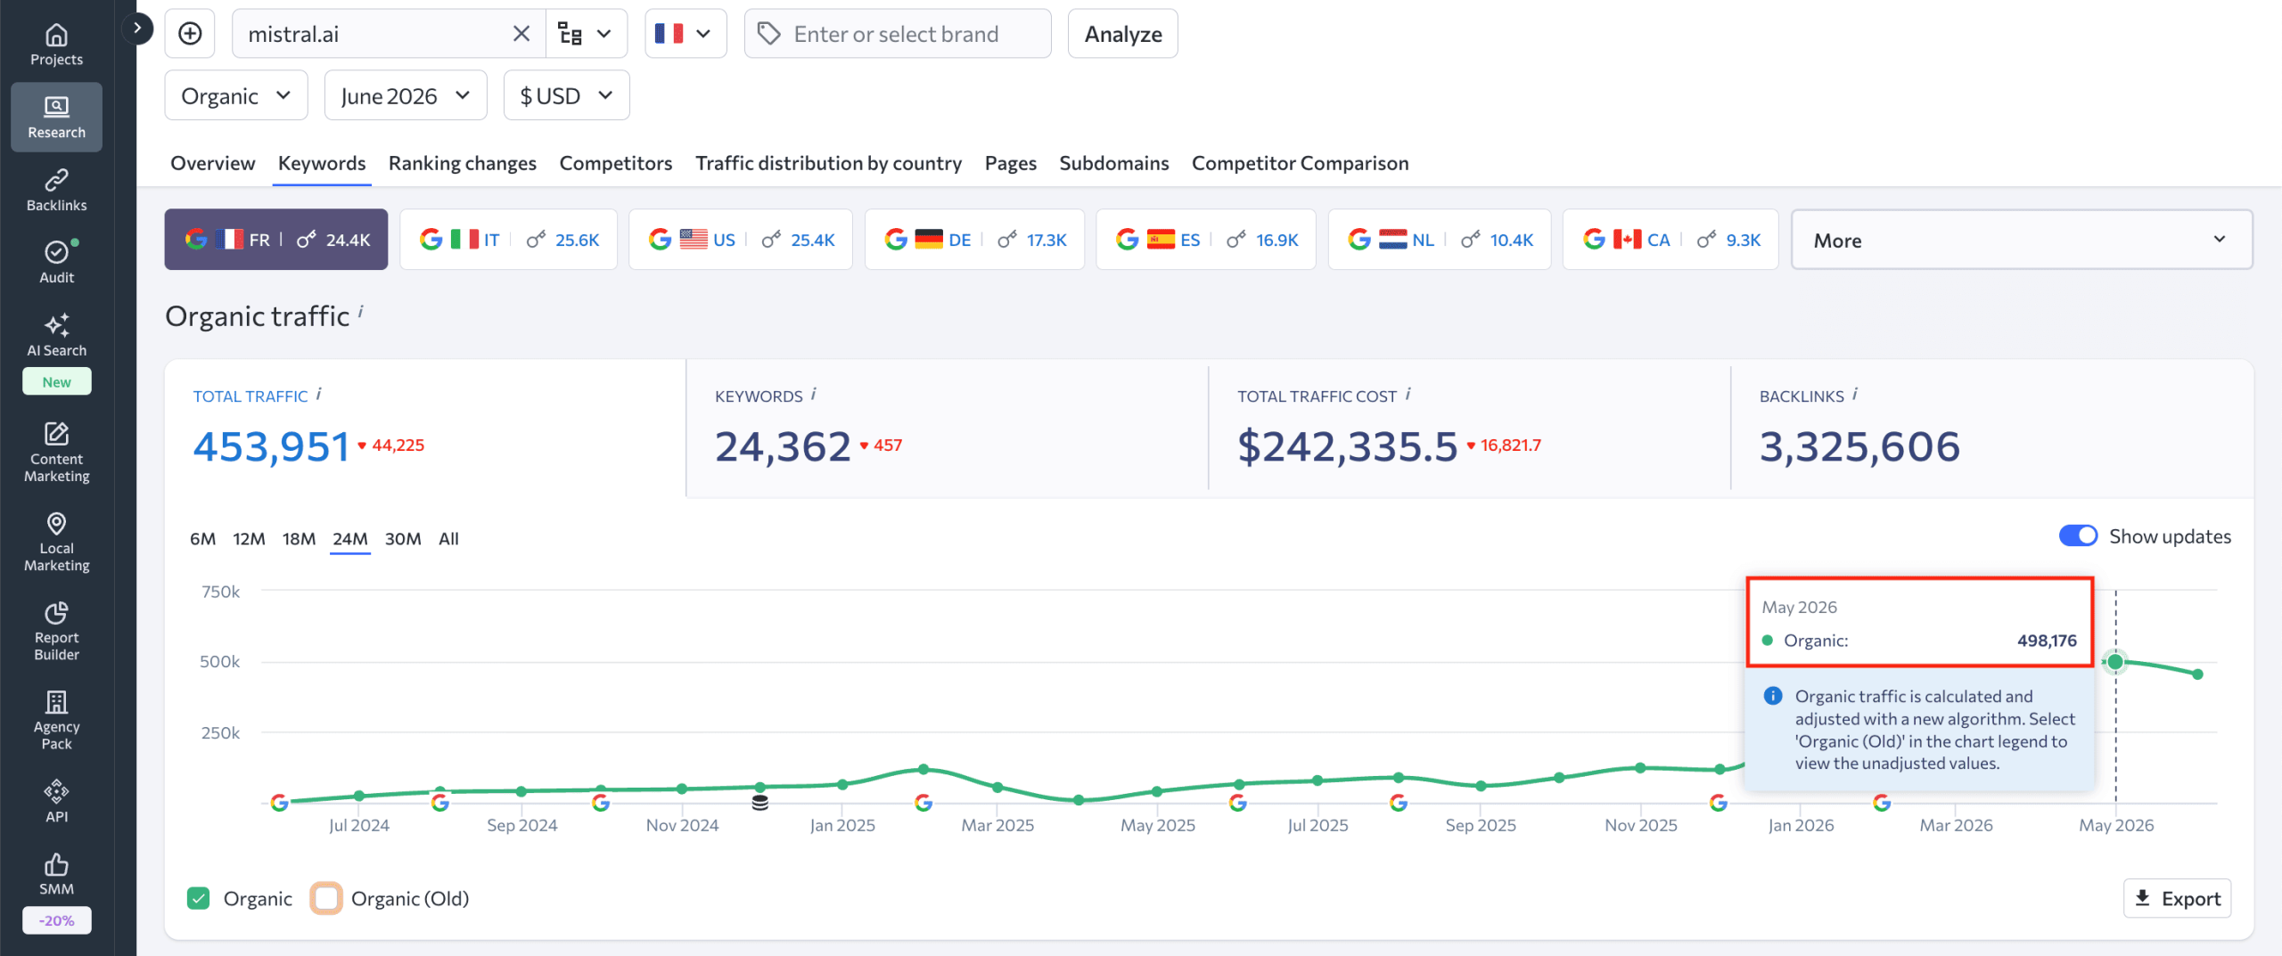Open the Competitor Comparison tab
Image resolution: width=2282 pixels, height=956 pixels.
(x=1301, y=163)
